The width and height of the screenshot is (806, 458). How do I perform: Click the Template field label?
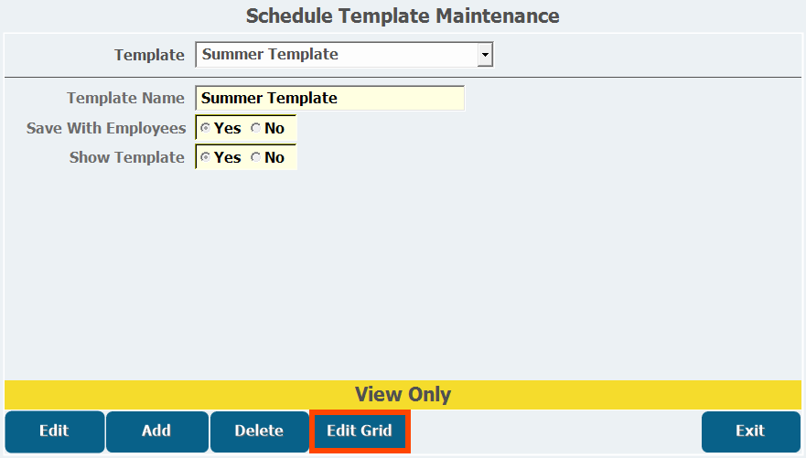[149, 55]
